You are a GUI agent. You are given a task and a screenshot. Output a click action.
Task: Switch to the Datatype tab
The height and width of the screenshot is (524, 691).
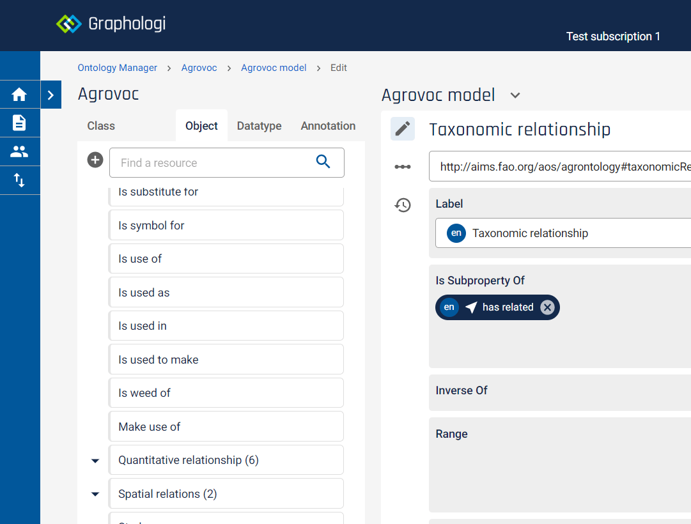tap(259, 126)
